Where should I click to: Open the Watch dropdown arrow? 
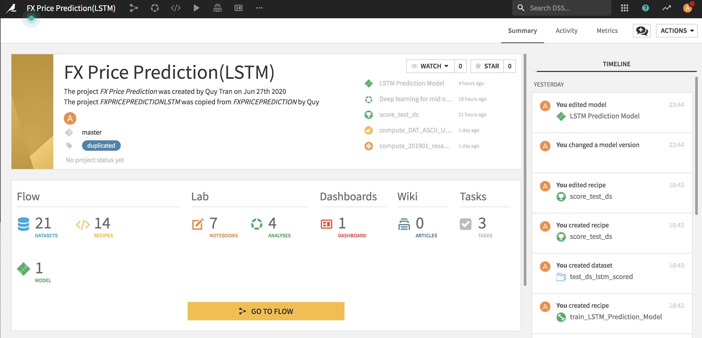[x=446, y=66]
